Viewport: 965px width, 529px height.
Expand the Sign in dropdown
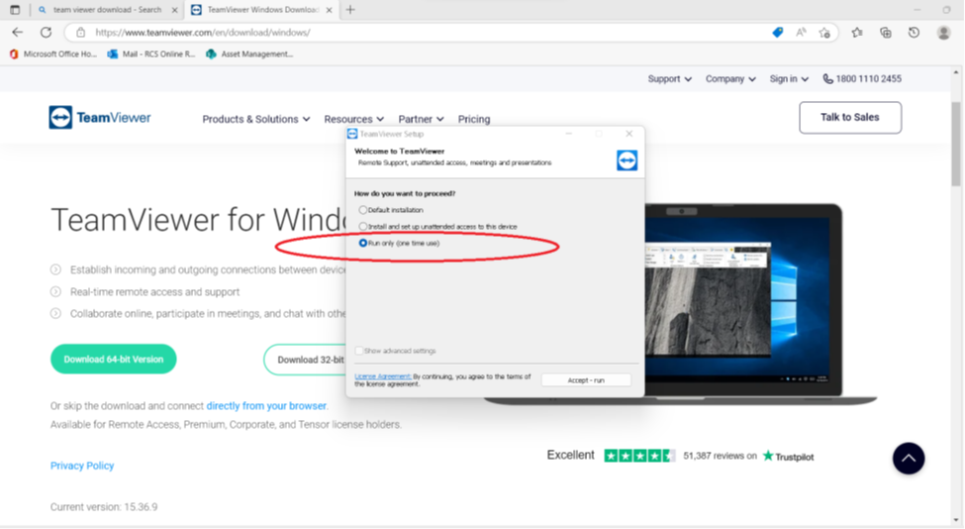789,79
